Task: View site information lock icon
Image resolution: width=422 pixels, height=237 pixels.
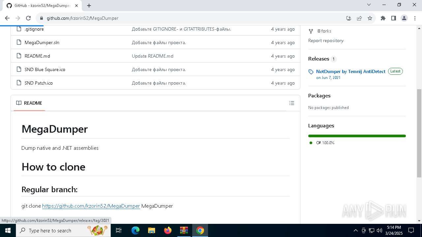Action: pyautogui.click(x=41, y=18)
